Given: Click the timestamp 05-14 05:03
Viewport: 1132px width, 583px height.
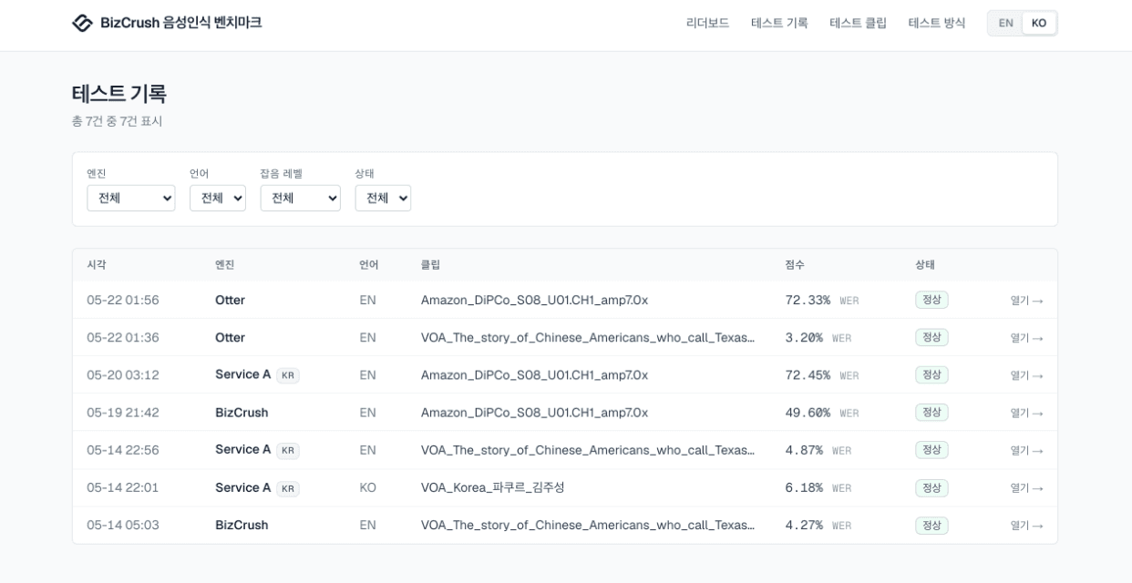Looking at the screenshot, I should [123, 526].
